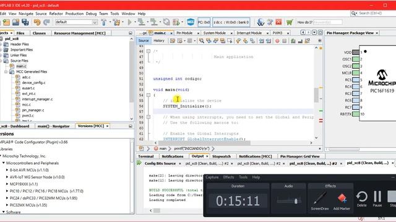Open the Capture menu in recorder window
Image resolution: width=396 pixels, height=222 pixels.
tap(212, 177)
